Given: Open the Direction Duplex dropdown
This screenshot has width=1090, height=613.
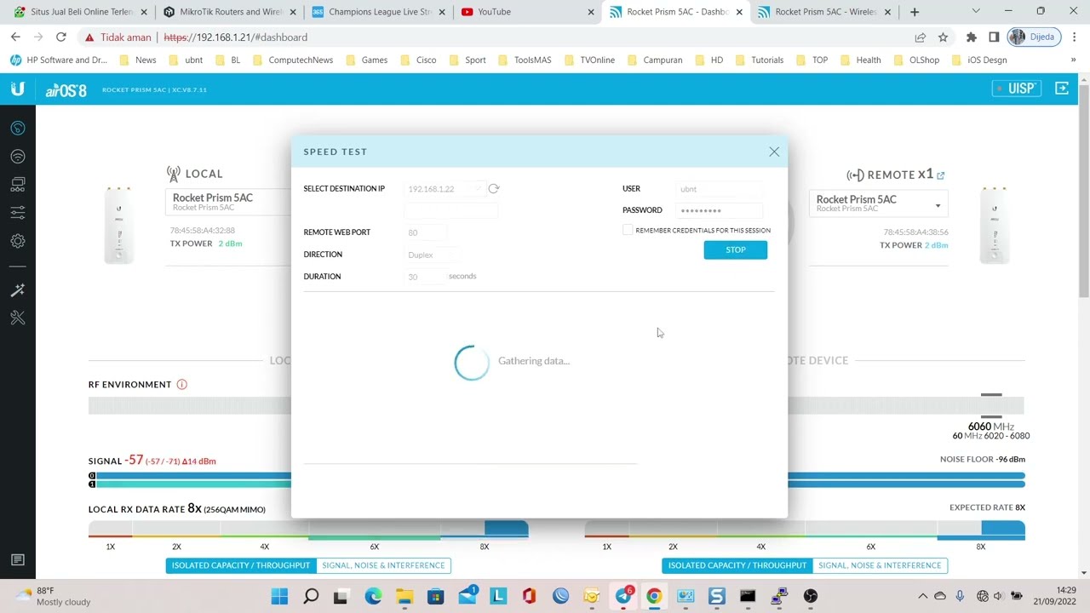Looking at the screenshot, I should click(x=433, y=255).
